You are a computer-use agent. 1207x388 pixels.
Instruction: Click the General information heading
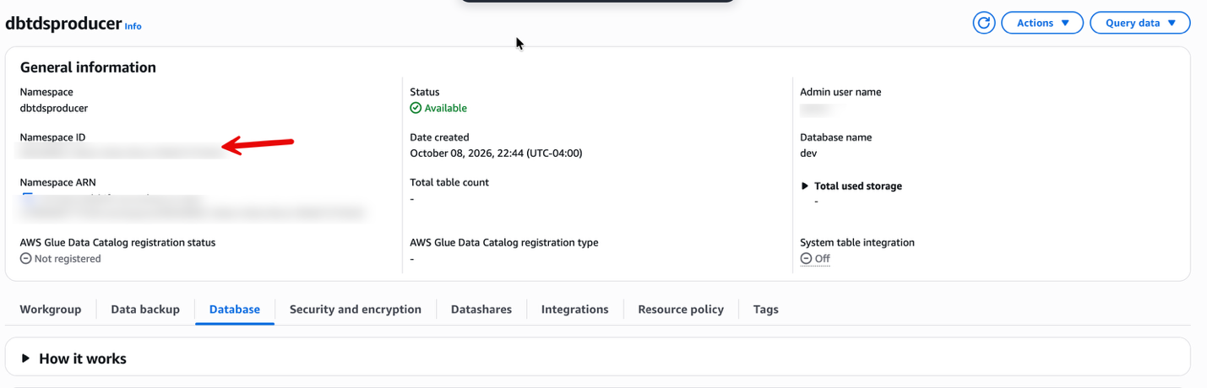88,67
